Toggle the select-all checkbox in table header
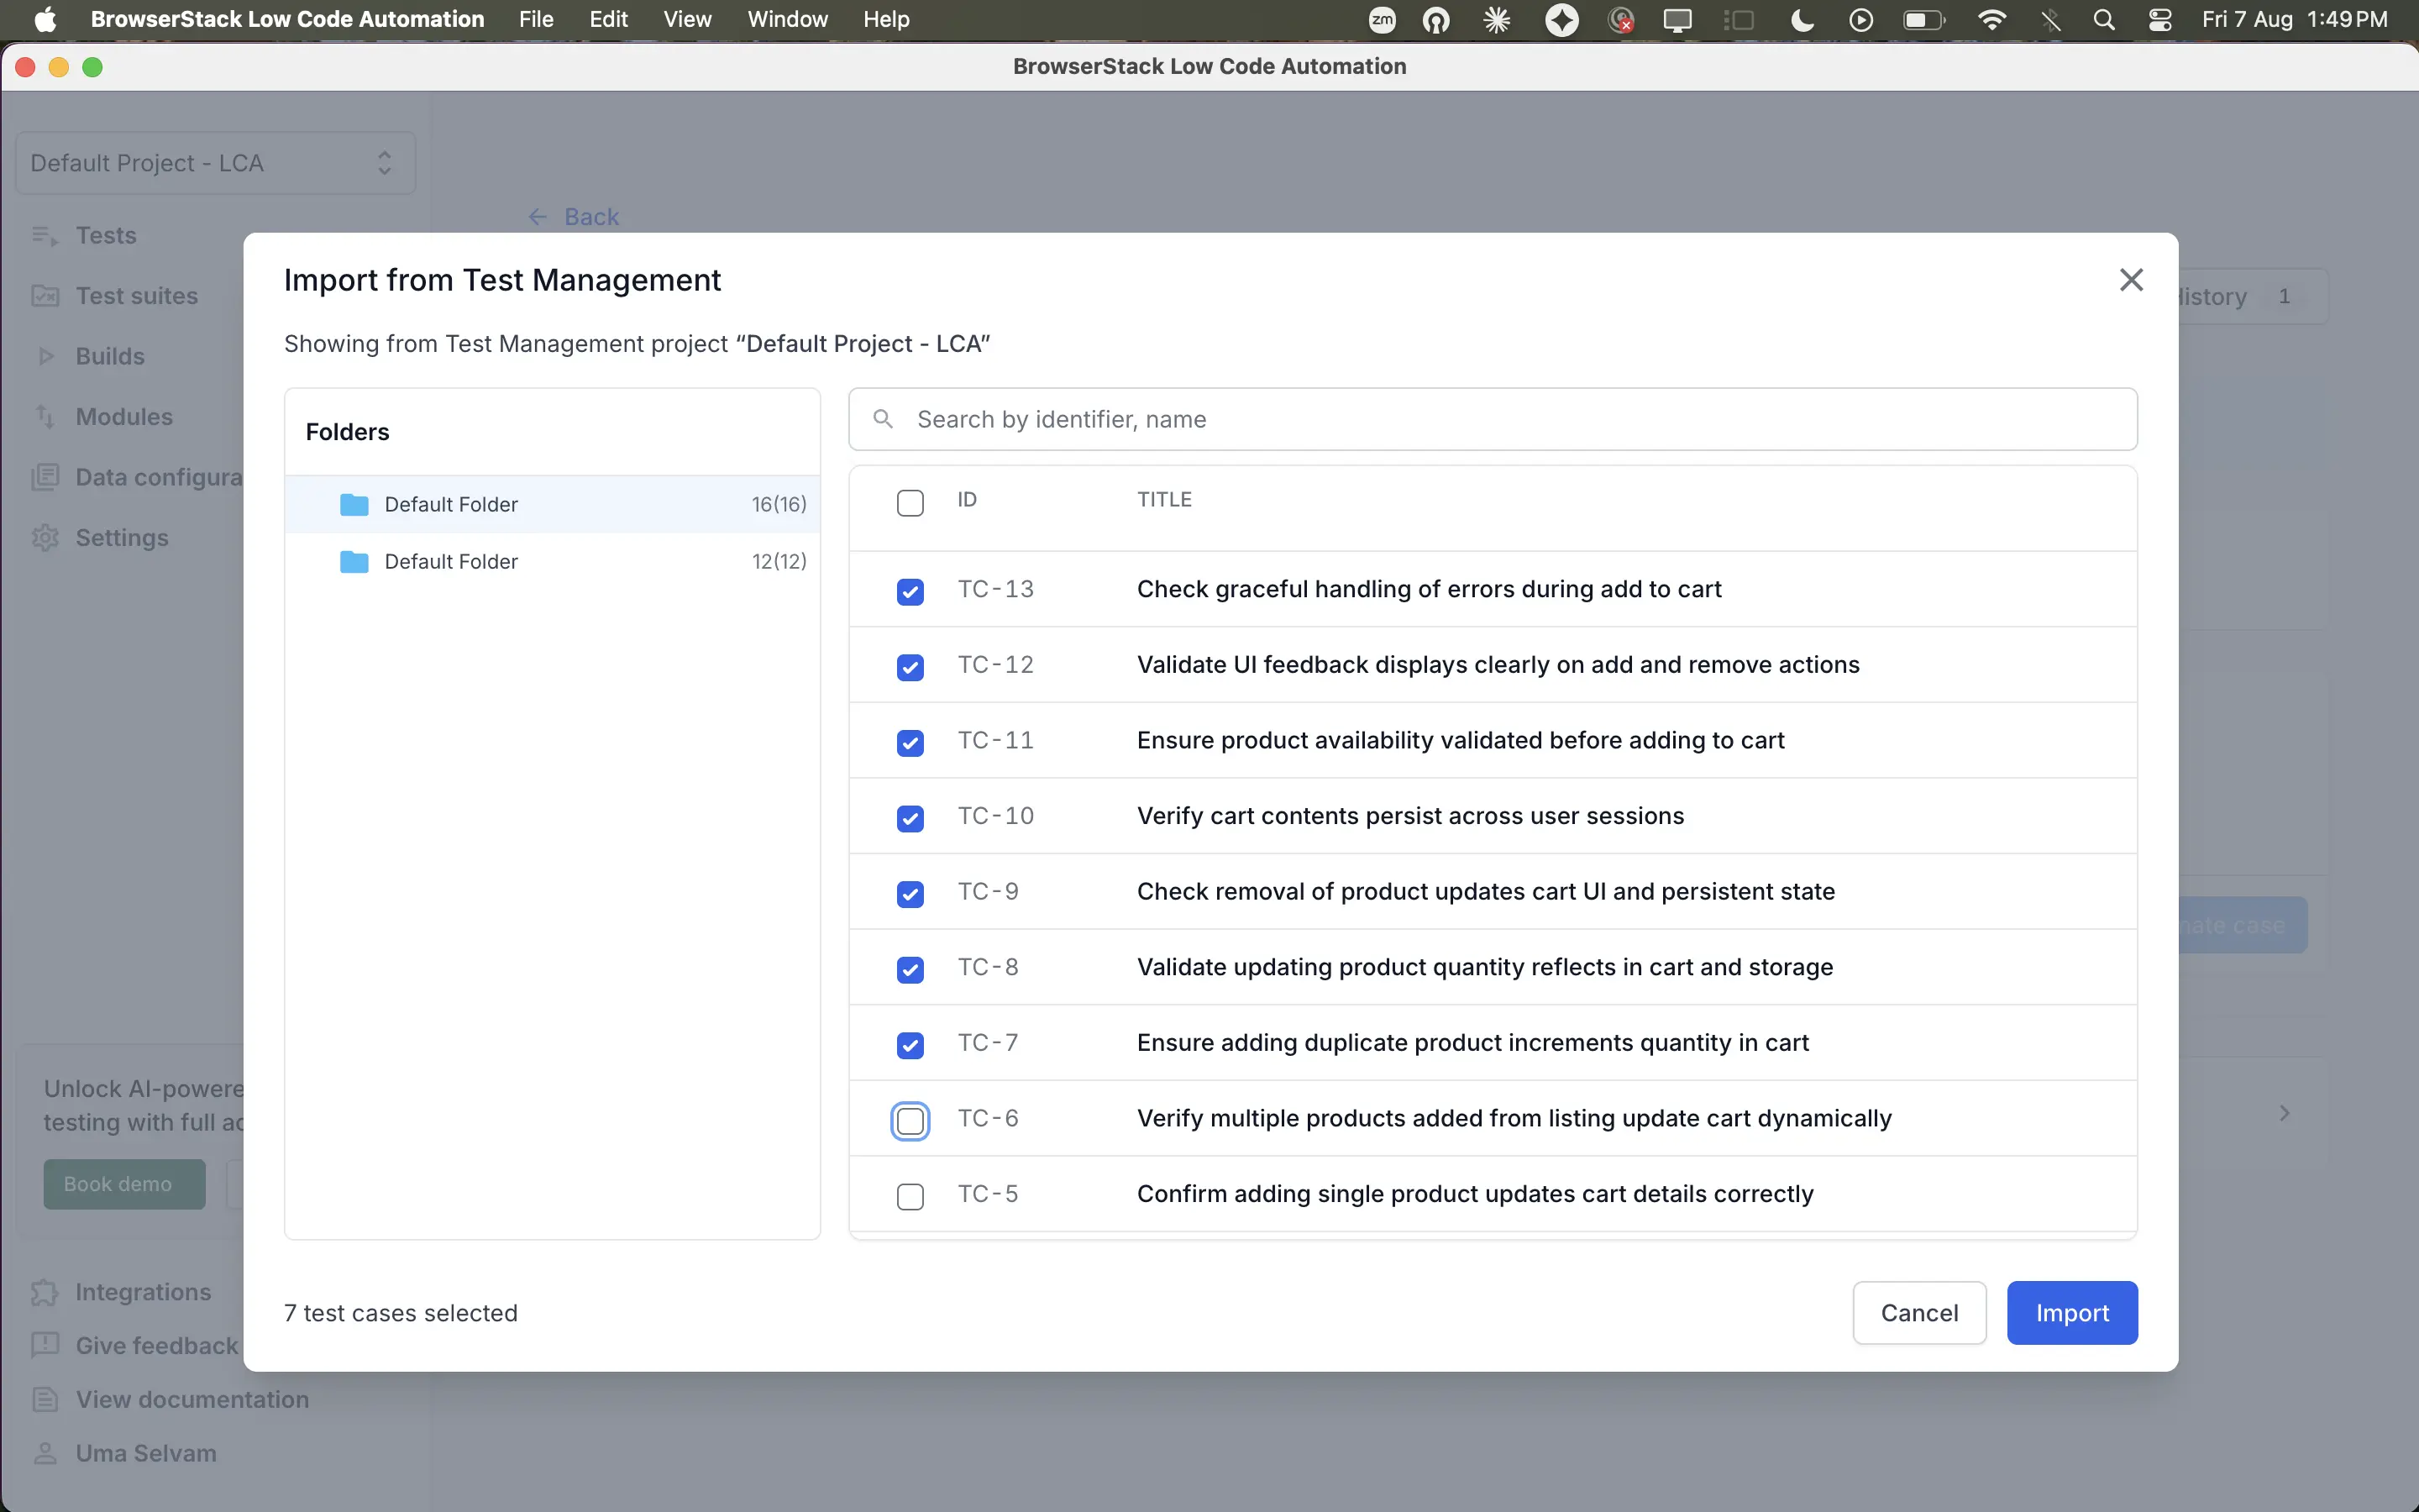Image resolution: width=2419 pixels, height=1512 pixels. coord(910,502)
